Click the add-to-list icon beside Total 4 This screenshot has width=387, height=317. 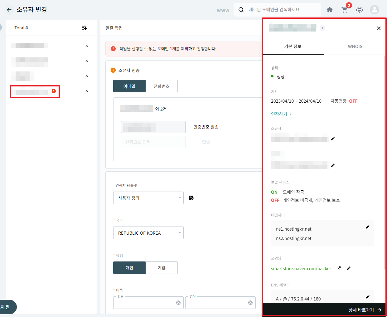84,28
